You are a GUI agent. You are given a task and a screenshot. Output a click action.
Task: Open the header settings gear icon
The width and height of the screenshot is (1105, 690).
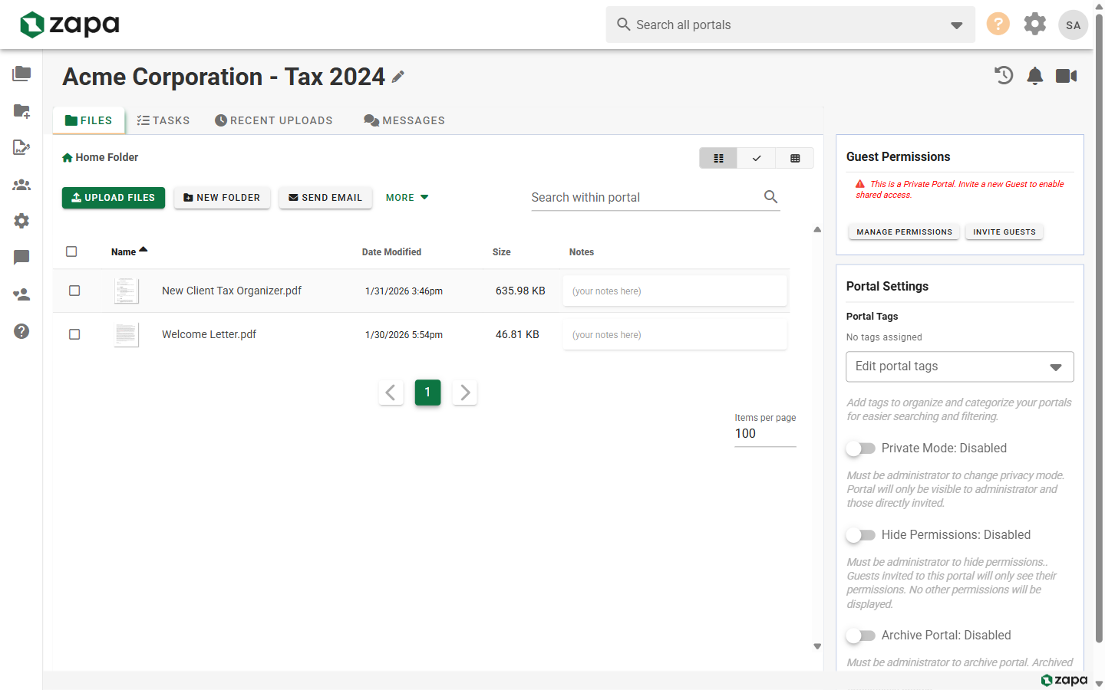coord(1034,24)
